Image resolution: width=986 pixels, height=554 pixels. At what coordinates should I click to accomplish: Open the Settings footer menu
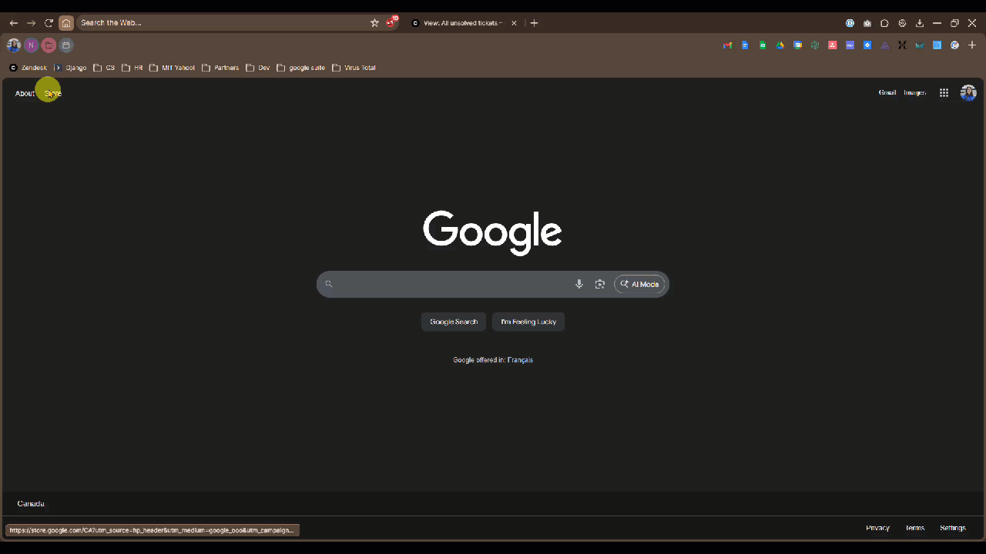tap(953, 528)
